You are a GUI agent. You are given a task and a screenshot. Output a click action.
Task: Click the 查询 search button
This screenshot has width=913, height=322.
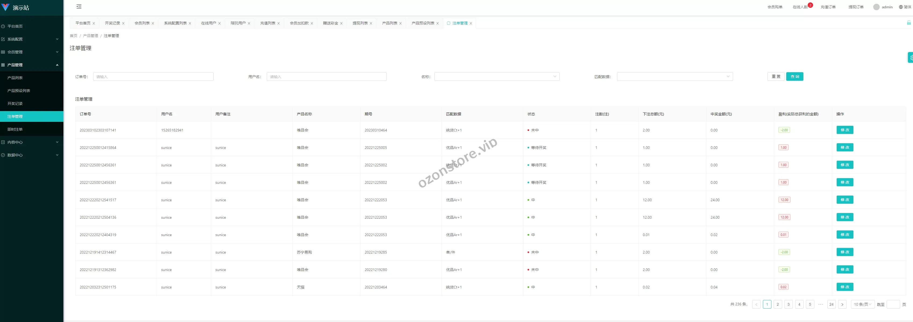coord(795,76)
